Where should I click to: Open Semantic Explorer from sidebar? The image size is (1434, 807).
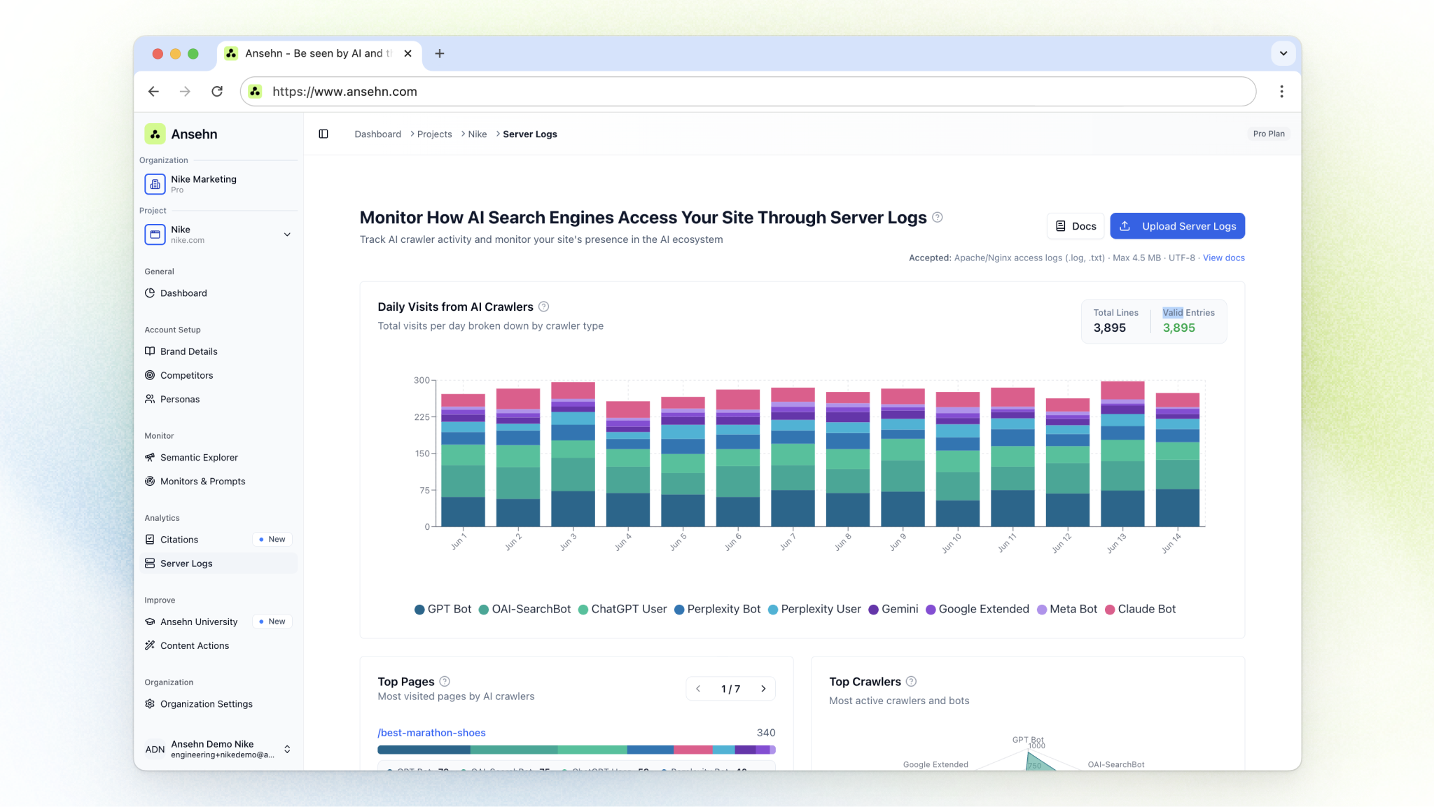(x=199, y=457)
